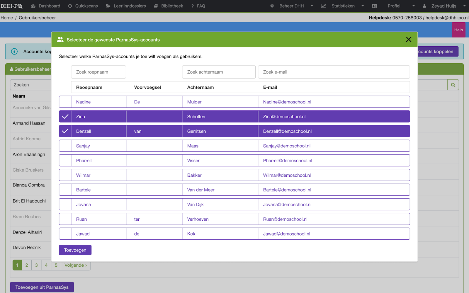Go to page 3 in pagination

(x=36, y=265)
